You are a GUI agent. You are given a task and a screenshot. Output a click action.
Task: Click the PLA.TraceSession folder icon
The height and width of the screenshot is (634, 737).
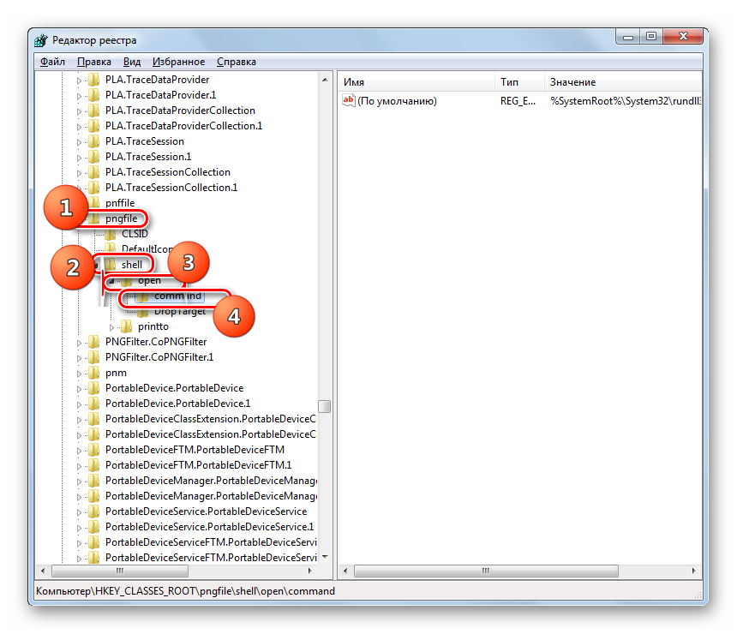93,141
